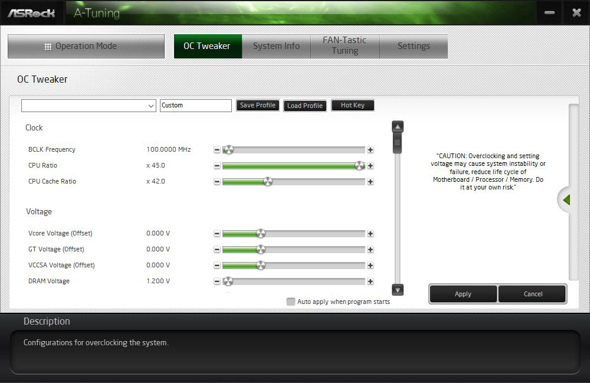Click the Load Profile button
590x383 pixels.
pos(305,106)
